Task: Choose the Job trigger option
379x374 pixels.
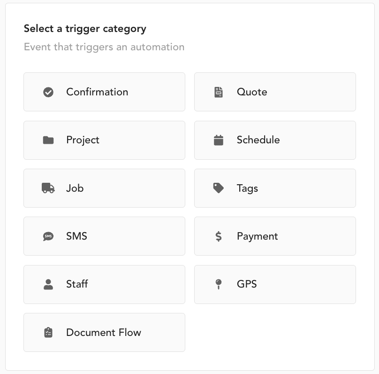Action: point(104,188)
